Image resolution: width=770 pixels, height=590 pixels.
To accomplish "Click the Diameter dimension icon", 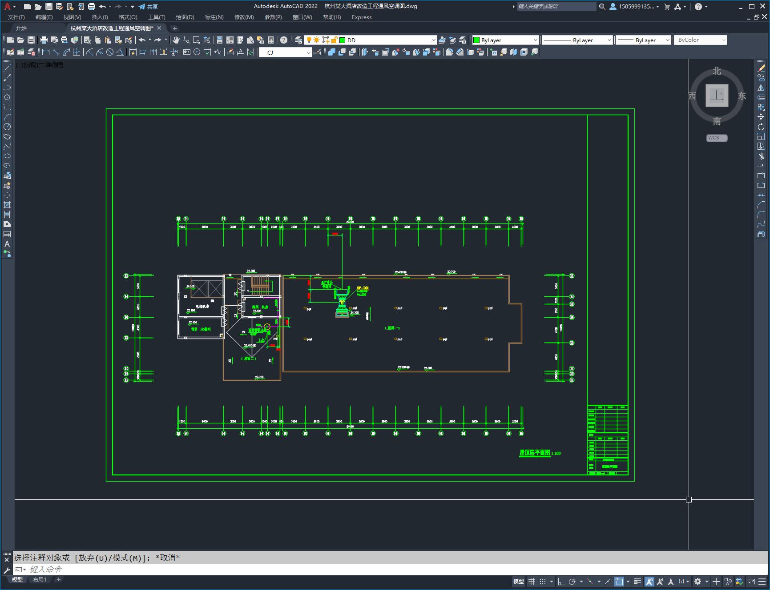I will click(110, 52).
